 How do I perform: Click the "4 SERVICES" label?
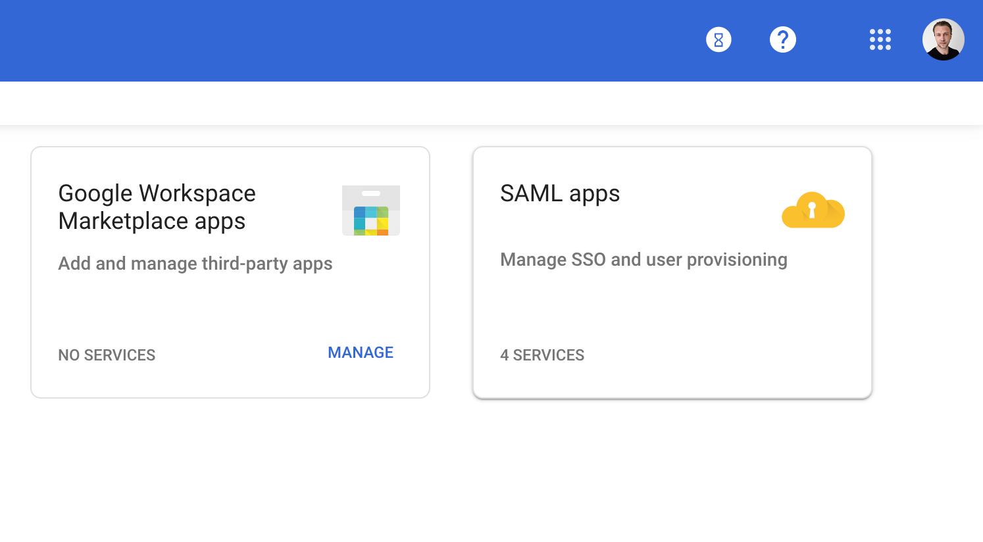(x=542, y=355)
